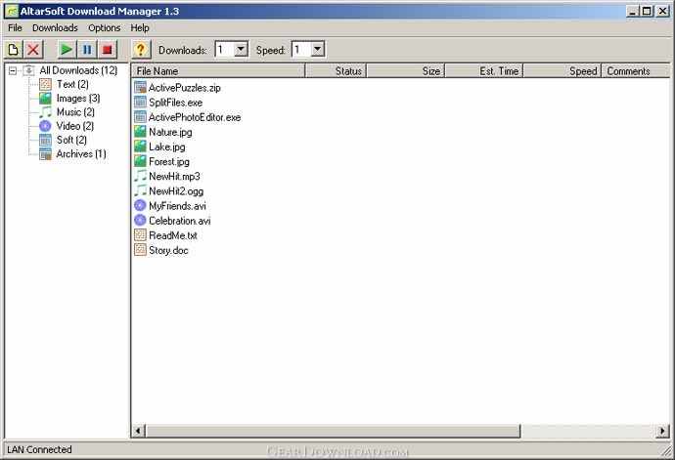This screenshot has height=460, width=675.
Task: Sort by the File Name column header
Action: 218,71
